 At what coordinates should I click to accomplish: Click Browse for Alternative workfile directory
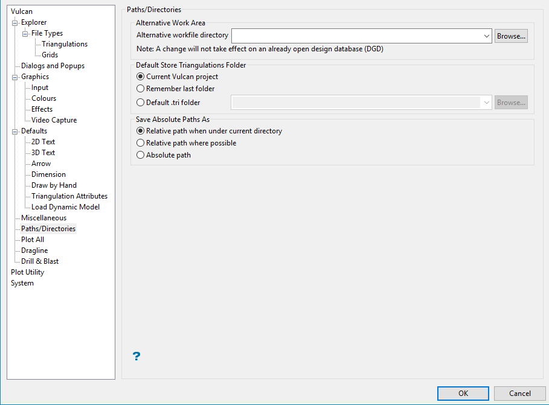[x=511, y=36]
